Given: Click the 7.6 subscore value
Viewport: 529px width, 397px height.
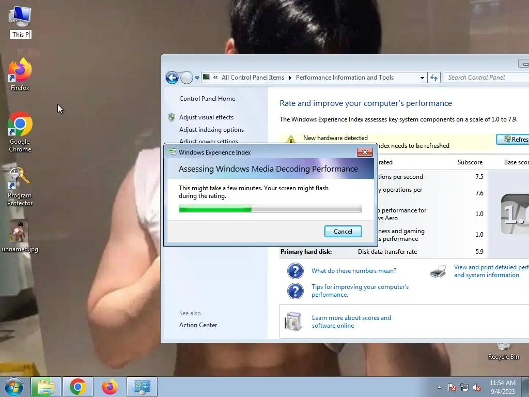Looking at the screenshot, I should tap(479, 193).
